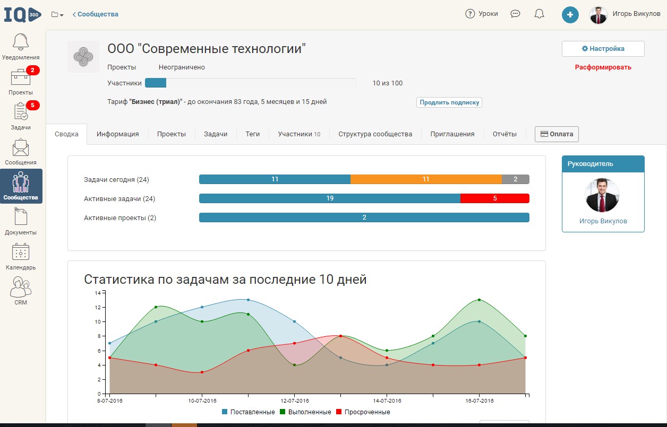667x427 pixels.
Task: Select the Сводка tab
Action: tap(67, 134)
